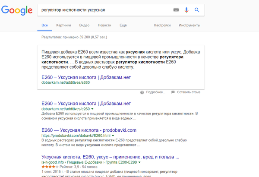Start voice search with microphone icon
The image size is (259, 177).
(187, 9)
